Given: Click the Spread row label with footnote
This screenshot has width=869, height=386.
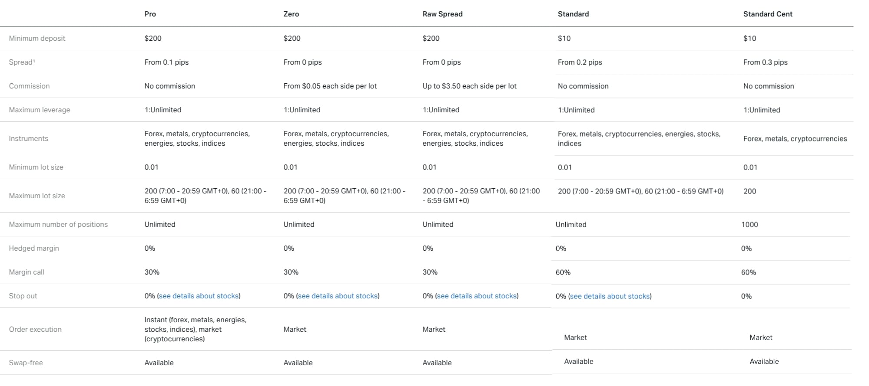Looking at the screenshot, I should [x=22, y=62].
